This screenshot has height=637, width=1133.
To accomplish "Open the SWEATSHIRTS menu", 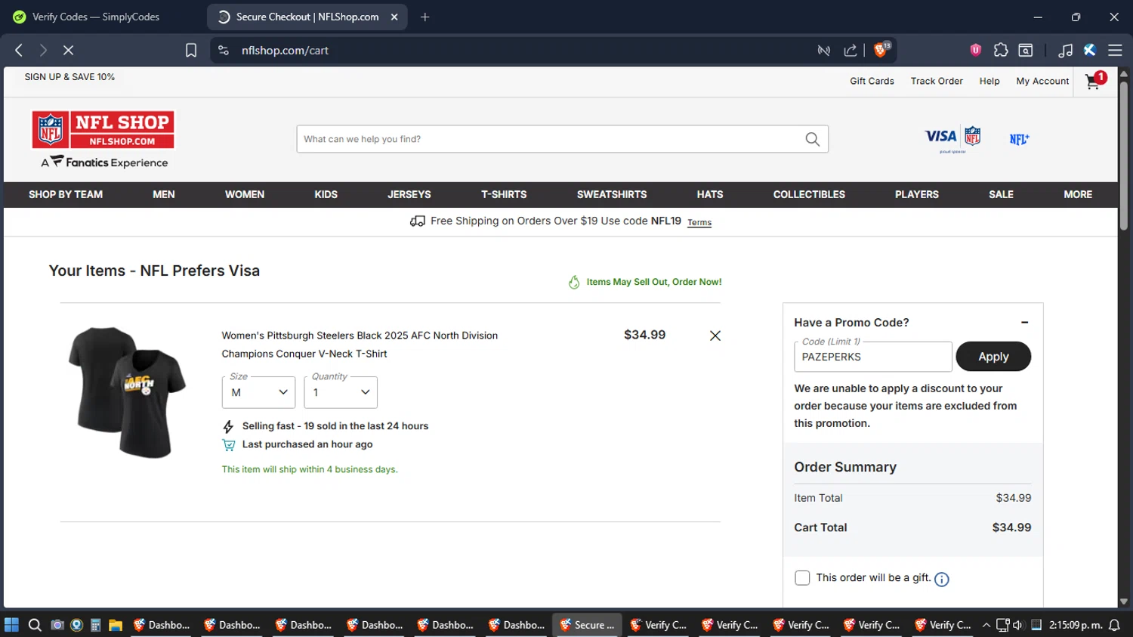I will coord(612,194).
